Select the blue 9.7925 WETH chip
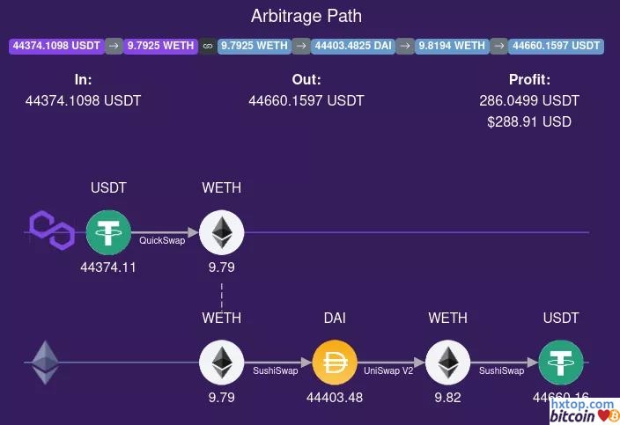Image resolution: width=620 pixels, height=425 pixels. (254, 46)
